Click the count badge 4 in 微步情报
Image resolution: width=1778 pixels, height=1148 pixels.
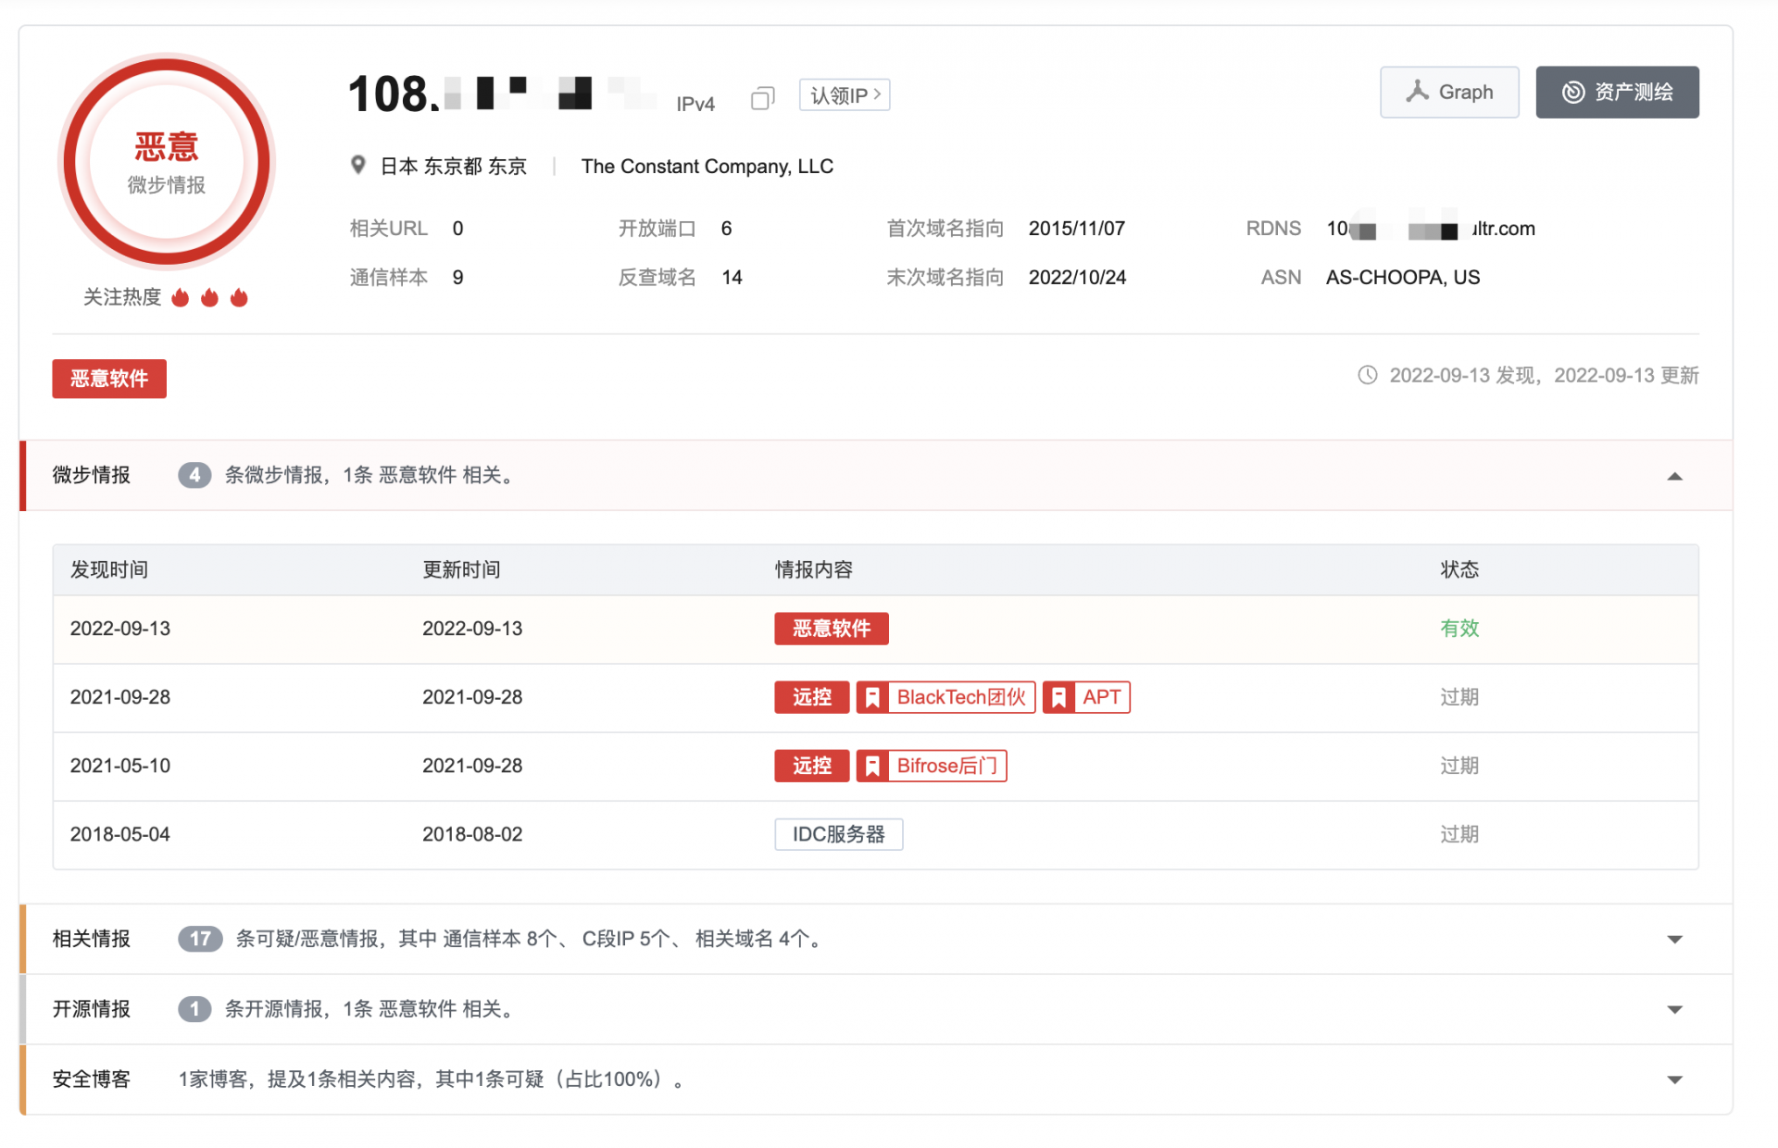coord(194,475)
